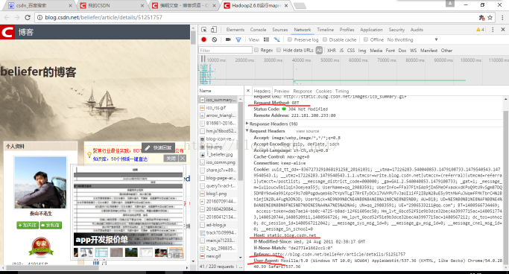The image size is (509, 274).
Task: Click the 专家 expert badge icon
Action: coord(41,246)
